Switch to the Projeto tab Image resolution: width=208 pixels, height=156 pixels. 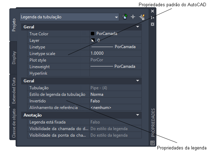[14, 25]
